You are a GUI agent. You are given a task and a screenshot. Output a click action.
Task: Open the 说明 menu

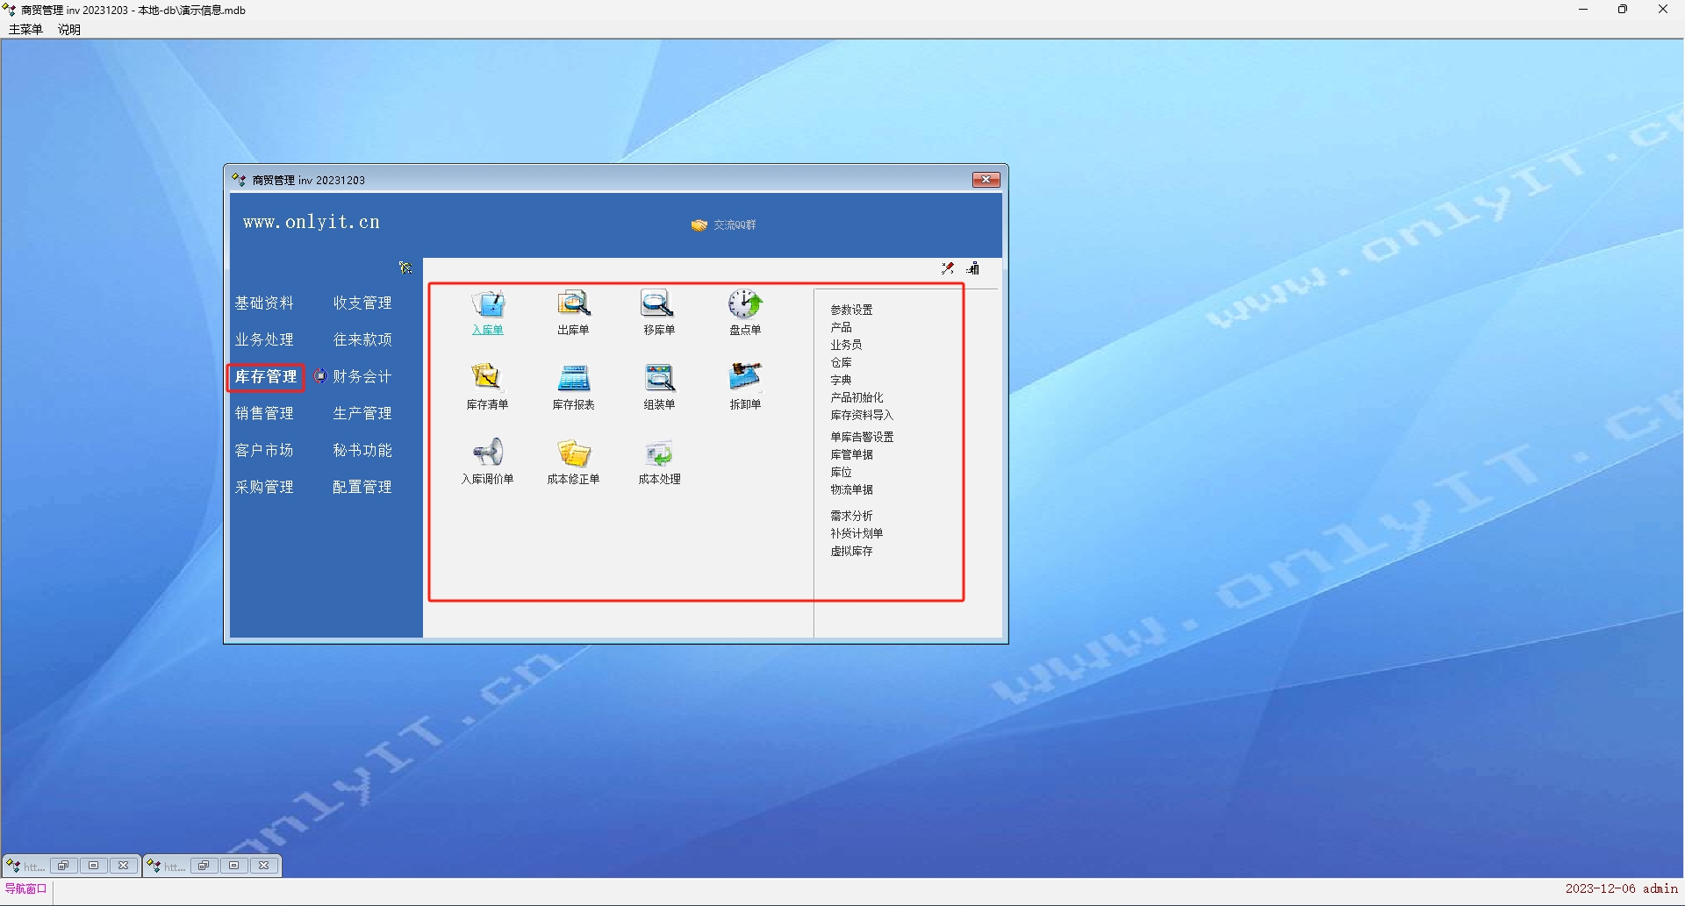pyautogui.click(x=69, y=29)
